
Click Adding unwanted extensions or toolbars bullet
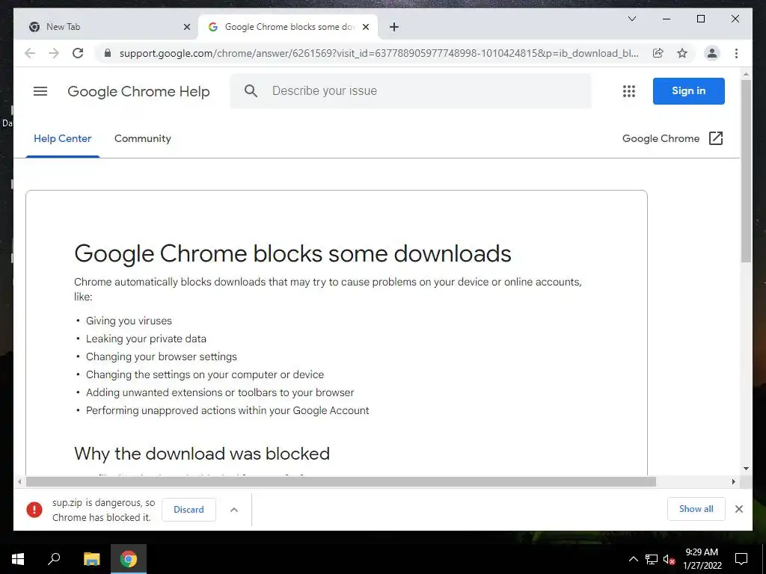(220, 392)
